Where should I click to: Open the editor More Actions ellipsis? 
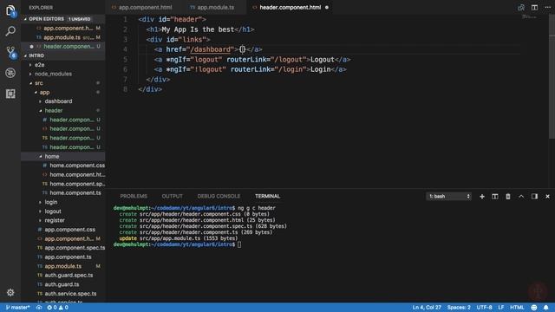point(547,8)
